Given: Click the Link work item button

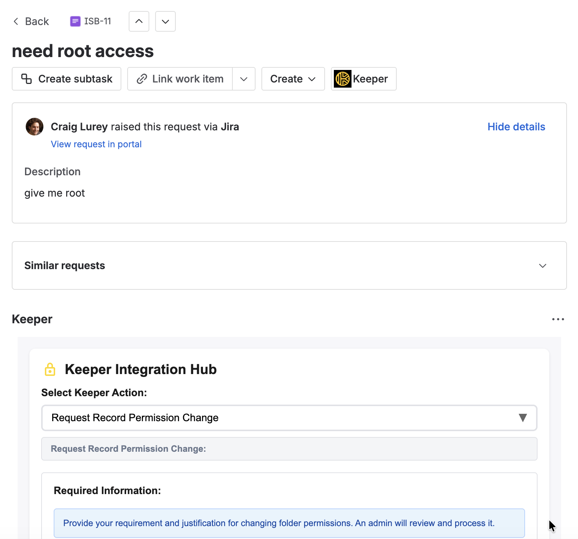Looking at the screenshot, I should coord(180,79).
